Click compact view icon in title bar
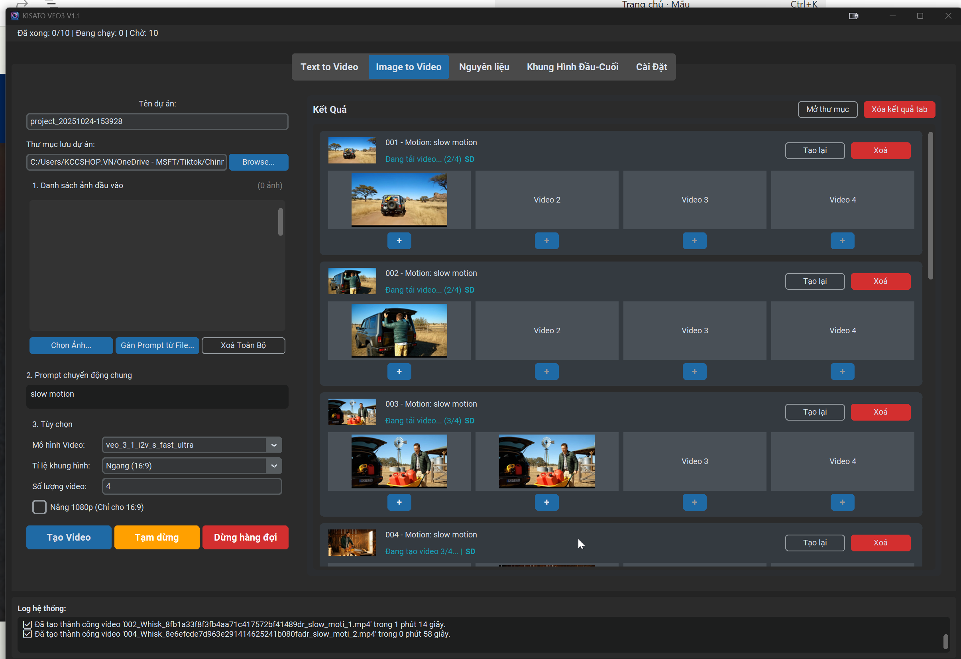The width and height of the screenshot is (961, 659). 853,16
